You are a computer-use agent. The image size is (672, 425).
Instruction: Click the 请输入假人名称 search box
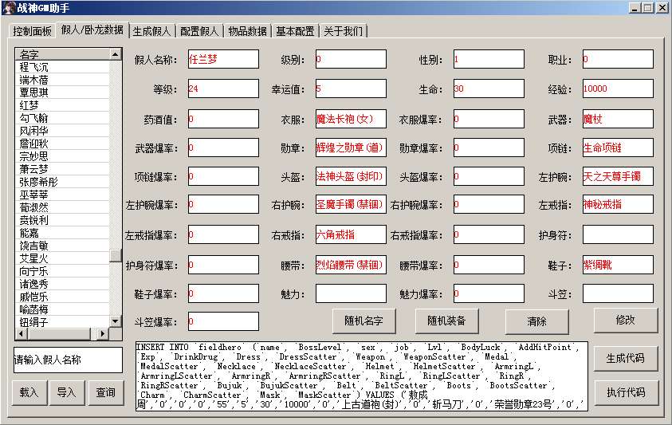68,360
